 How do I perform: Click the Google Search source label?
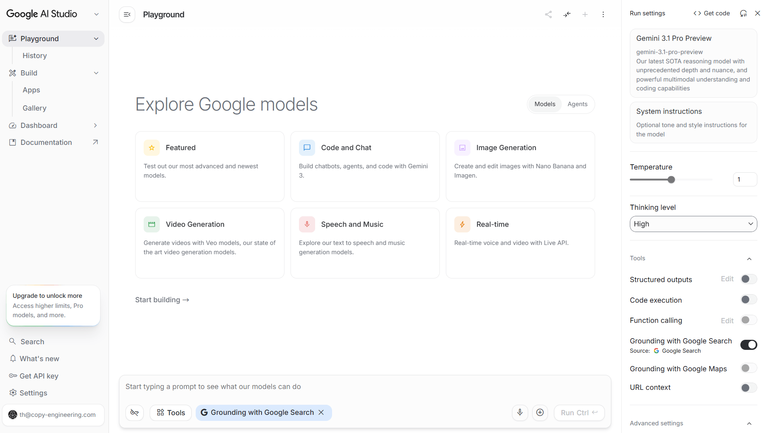point(681,351)
